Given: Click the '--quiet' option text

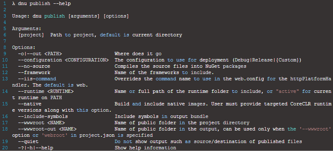Looking at the screenshot, I should pyautogui.click(x=28, y=141).
